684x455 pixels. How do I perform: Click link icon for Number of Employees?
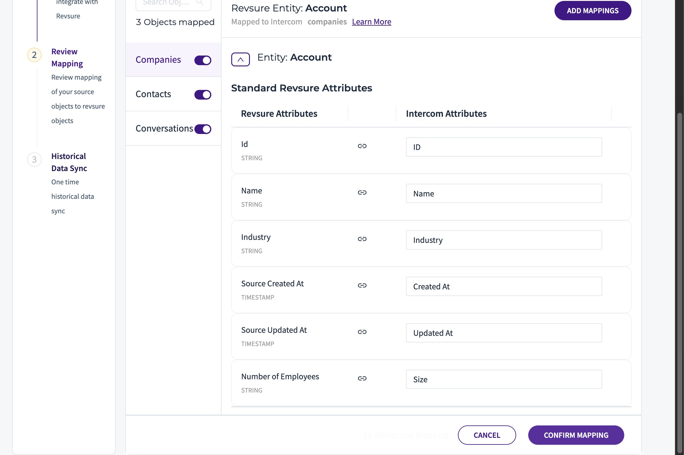pos(362,378)
